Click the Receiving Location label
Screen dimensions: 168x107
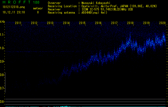coord(62,6)
